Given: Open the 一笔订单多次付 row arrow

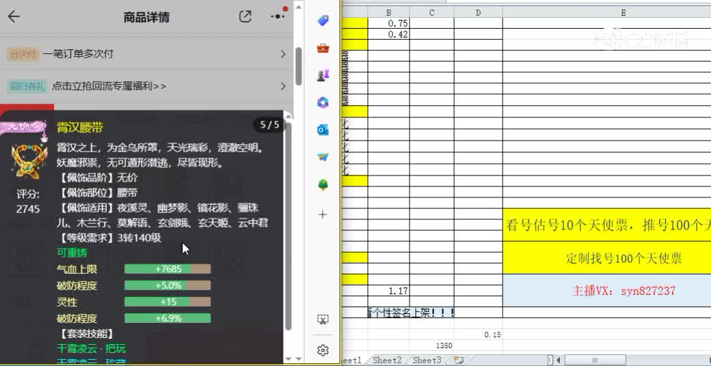Looking at the screenshot, I should [x=283, y=54].
